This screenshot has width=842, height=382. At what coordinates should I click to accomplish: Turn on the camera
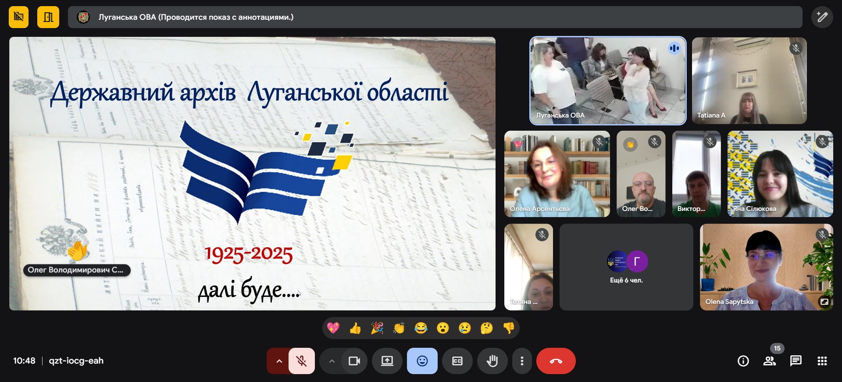354,361
